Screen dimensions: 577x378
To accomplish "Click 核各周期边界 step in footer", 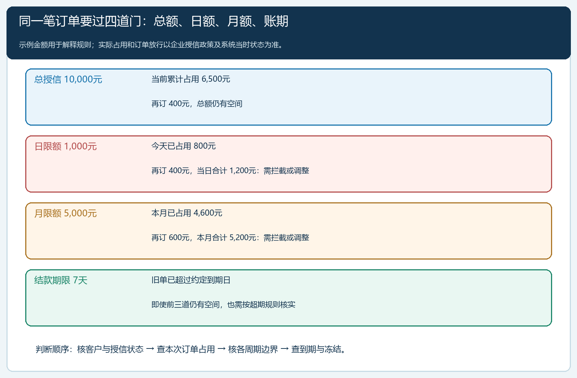I will [253, 349].
